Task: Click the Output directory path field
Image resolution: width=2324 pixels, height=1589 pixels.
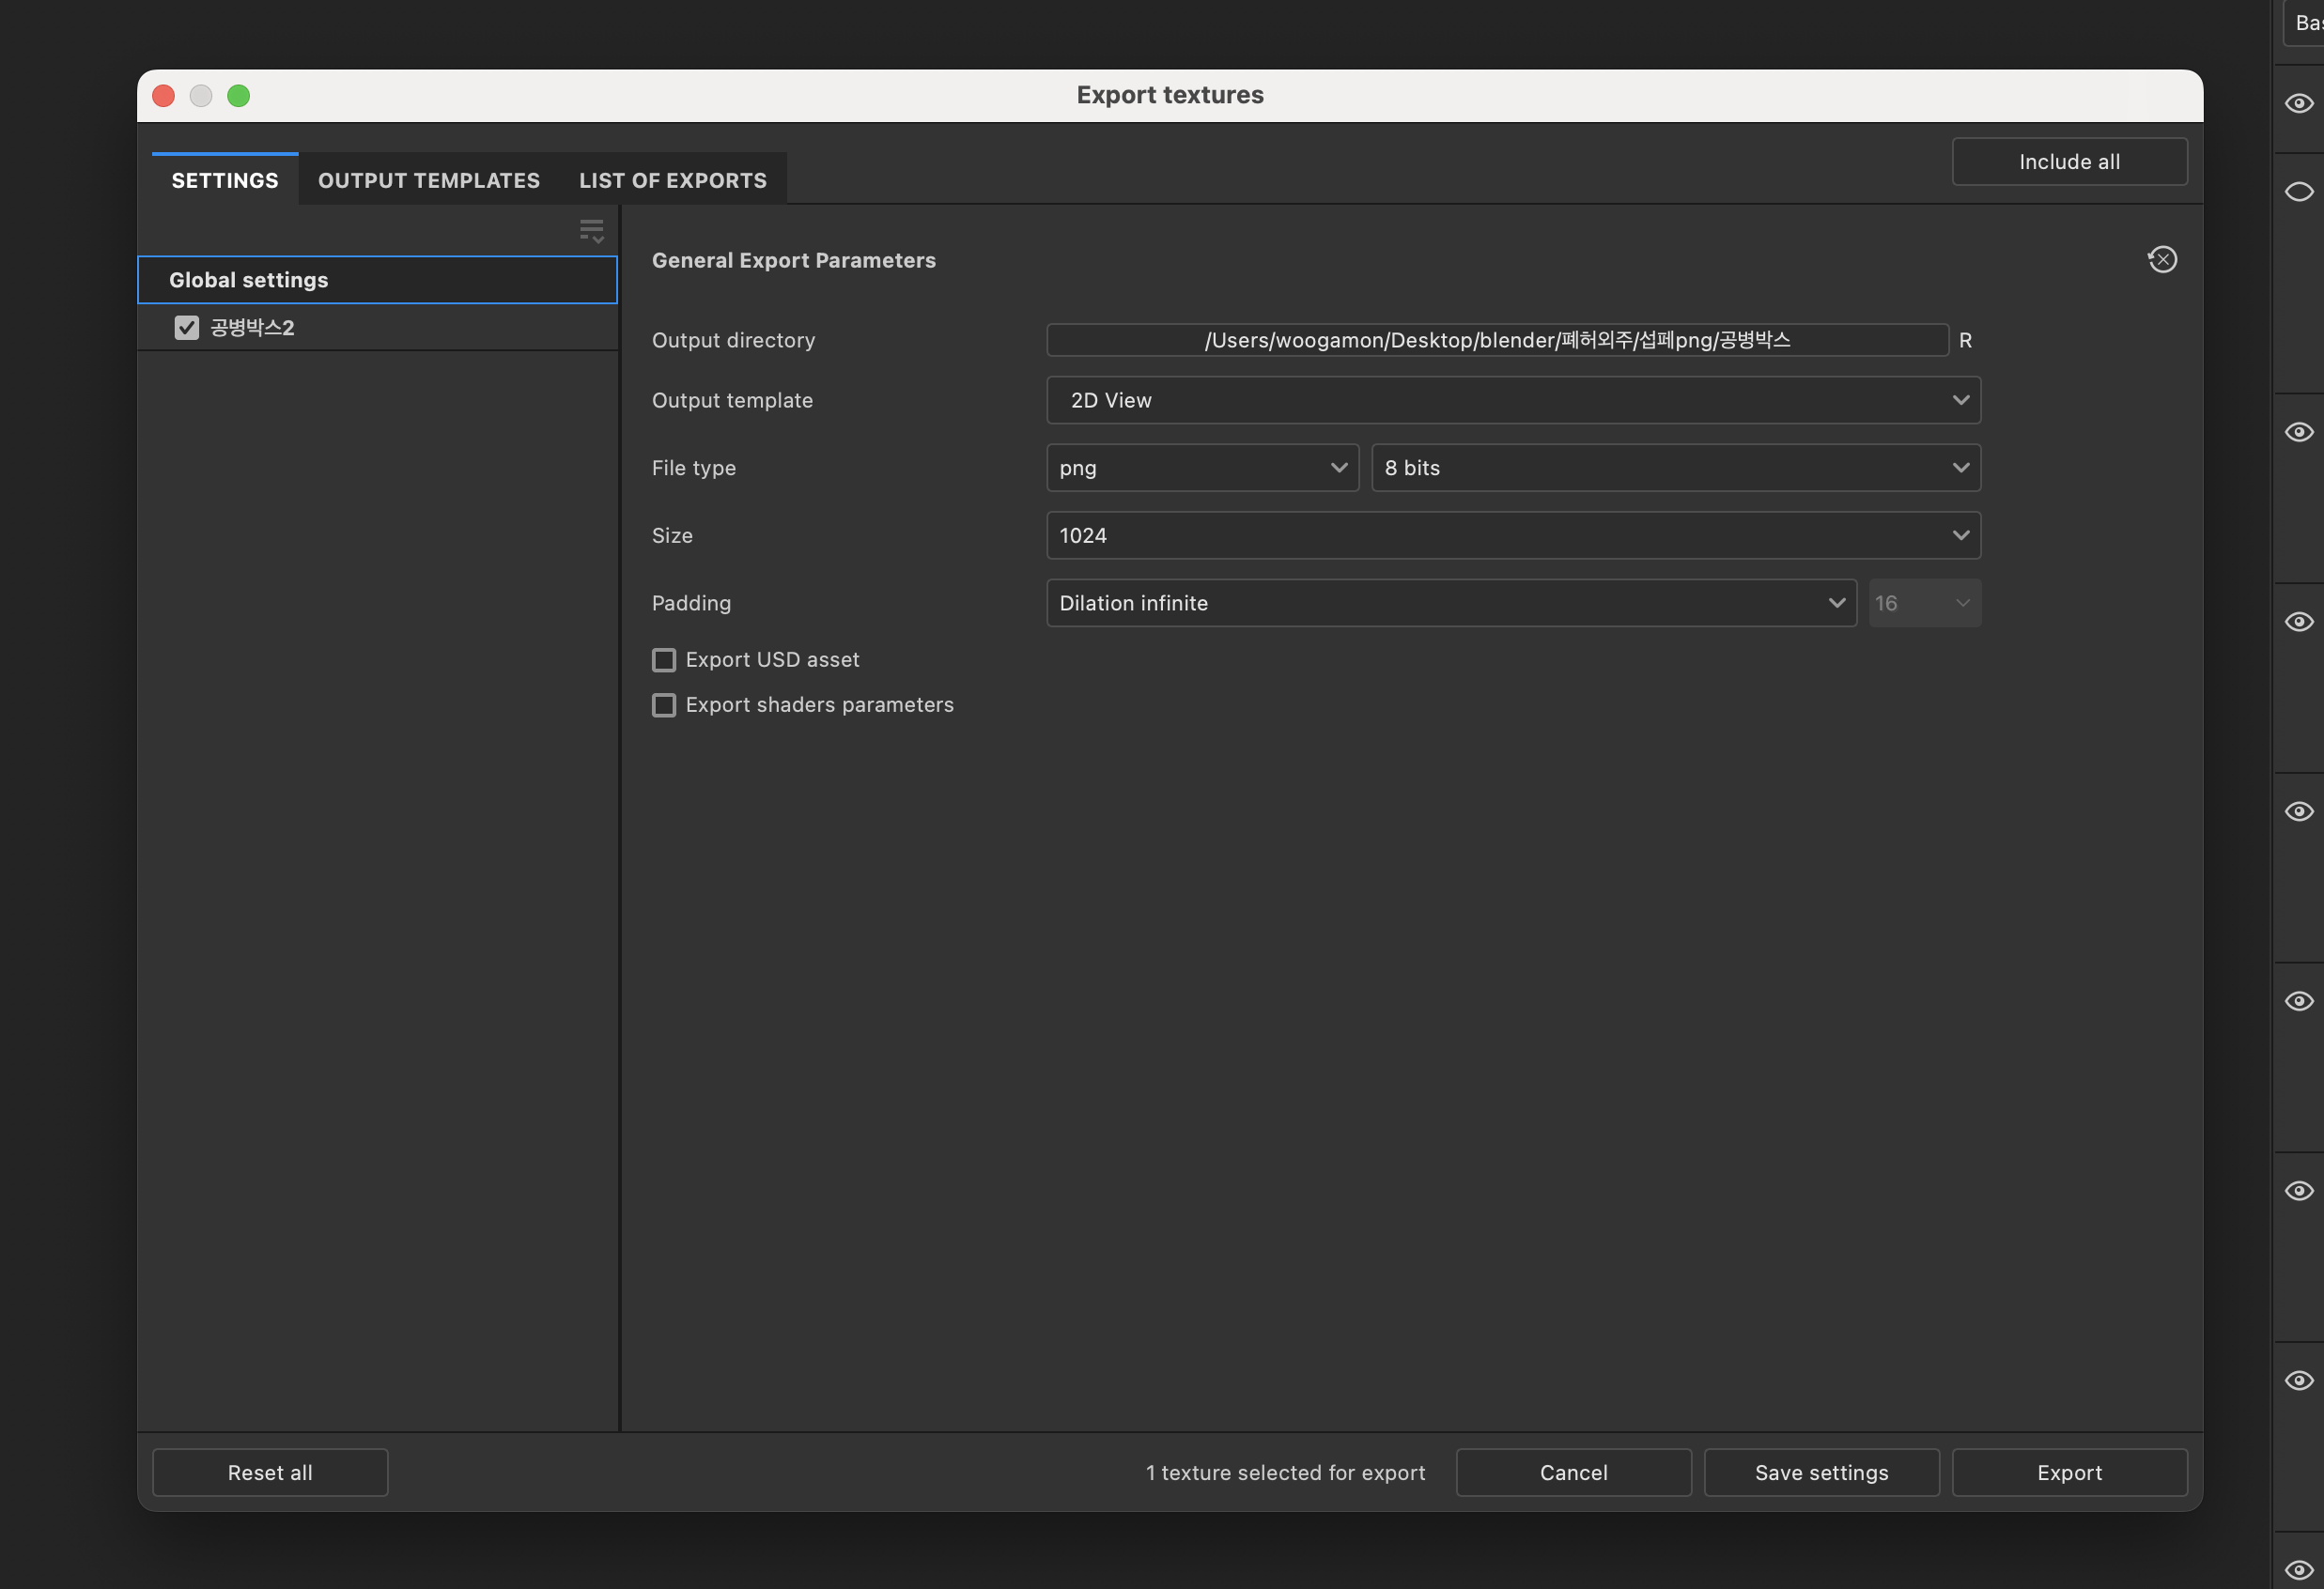Action: [x=1496, y=340]
